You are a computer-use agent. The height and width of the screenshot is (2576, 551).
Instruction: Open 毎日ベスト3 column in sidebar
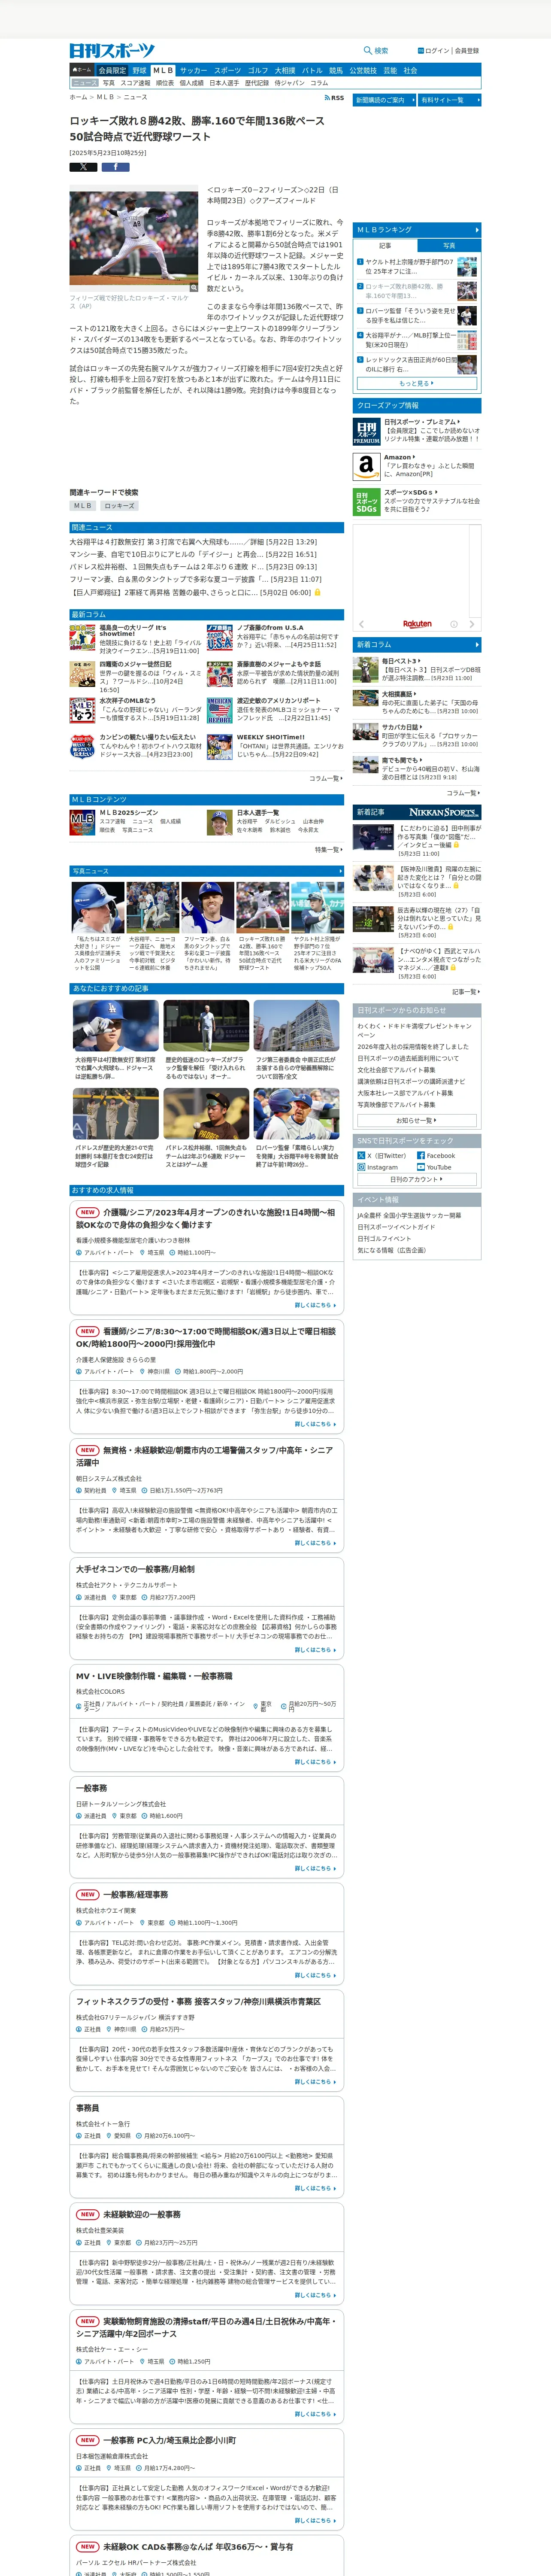click(400, 661)
